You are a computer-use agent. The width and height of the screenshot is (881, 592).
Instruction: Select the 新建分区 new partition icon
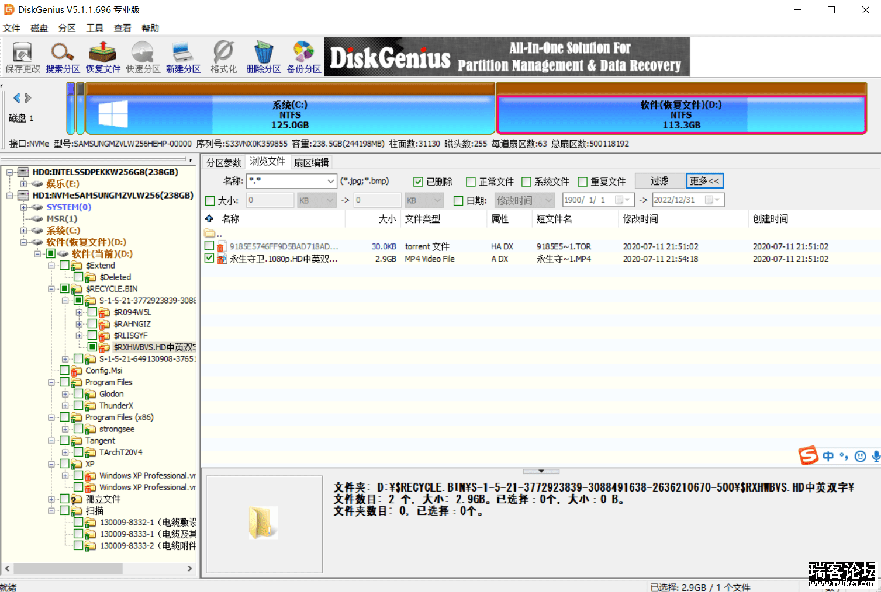point(183,57)
